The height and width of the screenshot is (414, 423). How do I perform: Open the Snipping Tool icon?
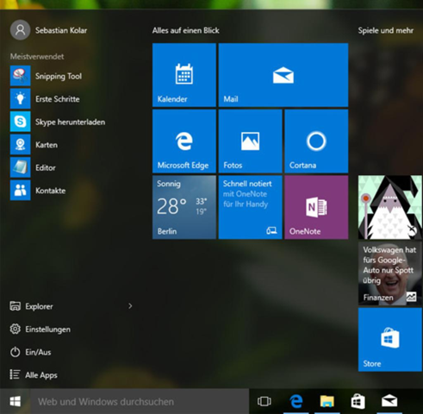tap(20, 76)
